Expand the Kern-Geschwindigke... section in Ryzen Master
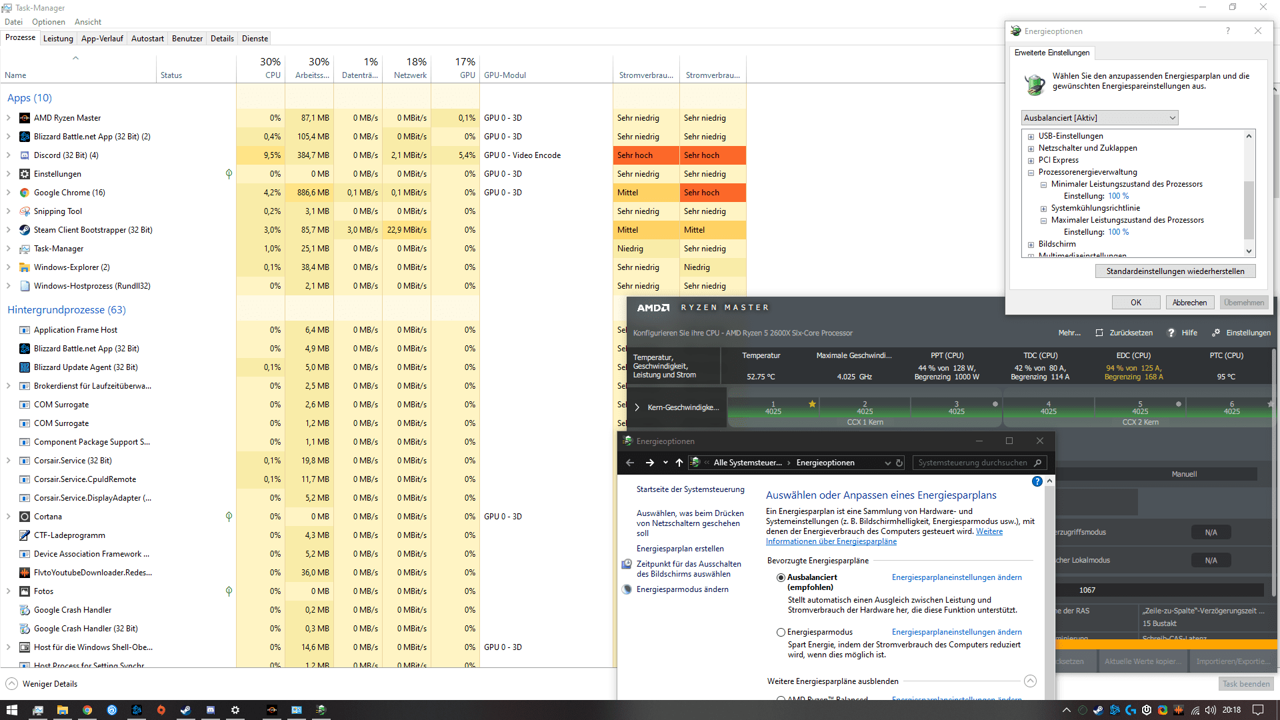Viewport: 1280px width, 720px height. (x=637, y=407)
